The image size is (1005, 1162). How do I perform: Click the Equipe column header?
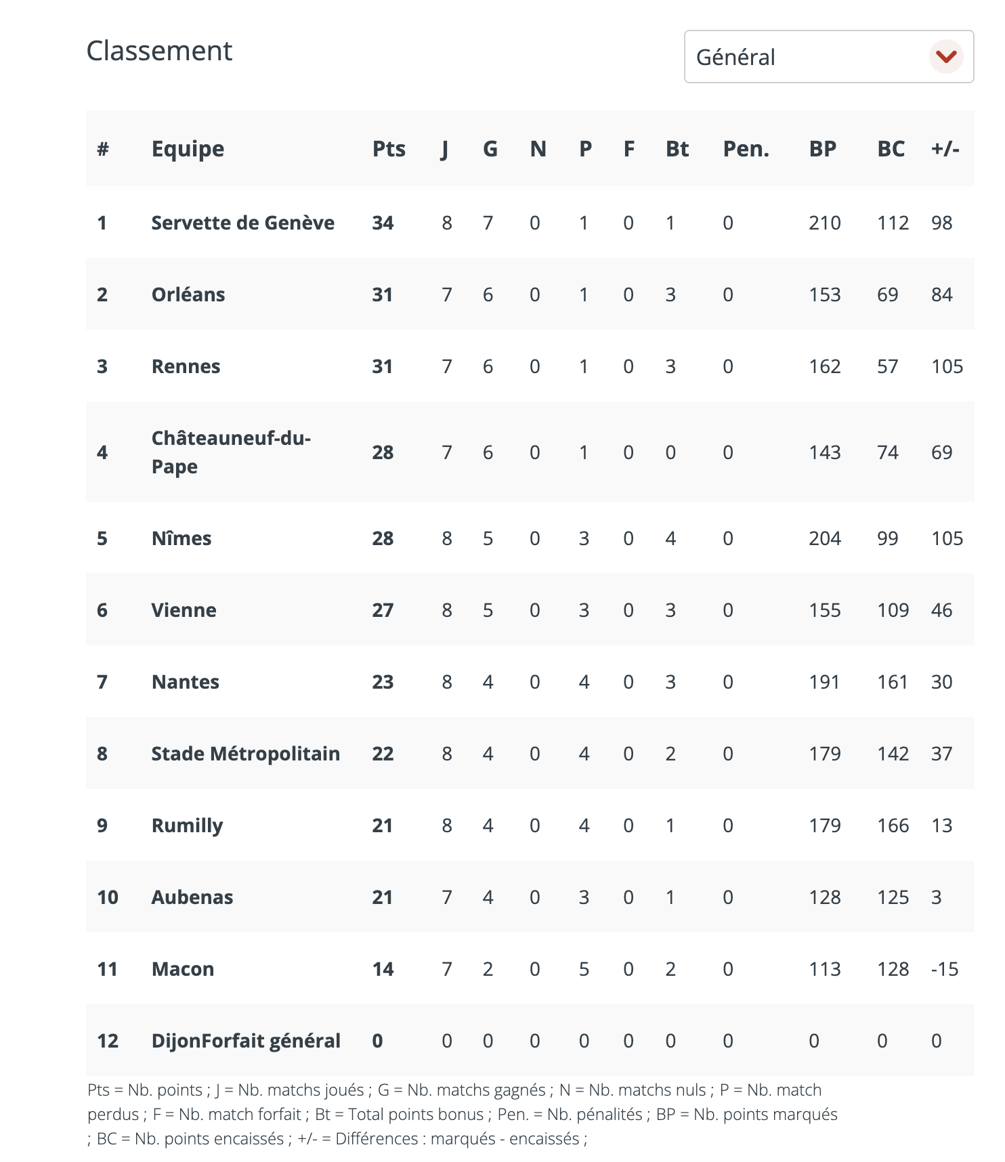click(188, 148)
